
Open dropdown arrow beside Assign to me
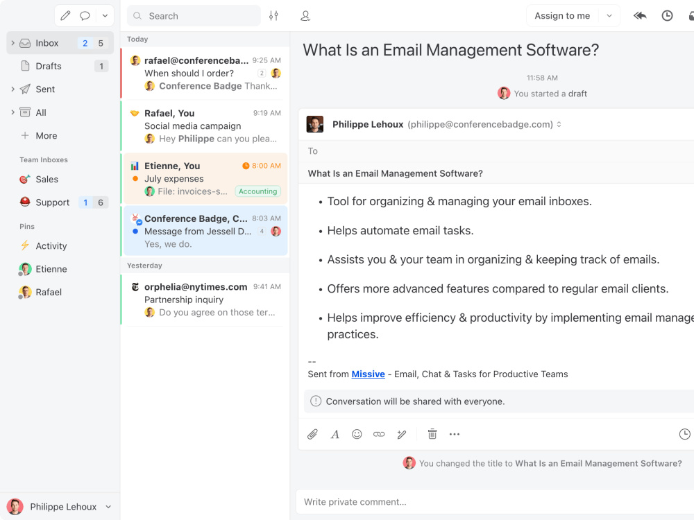click(x=609, y=16)
